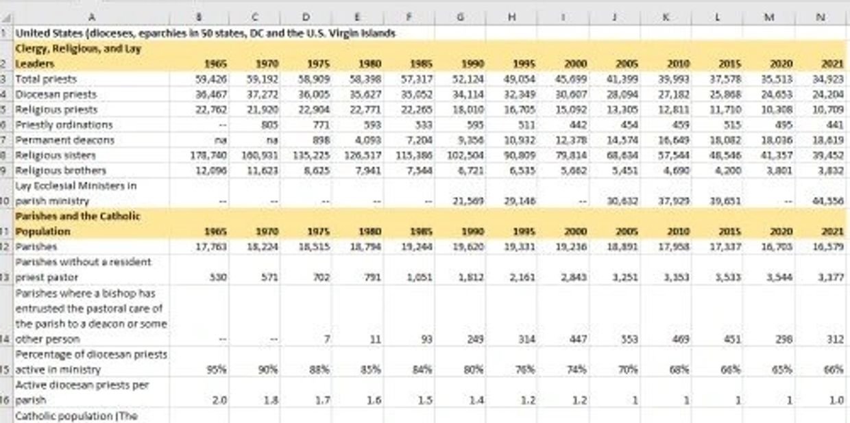Click the select-all corner of the sheet

tap(5, 16)
